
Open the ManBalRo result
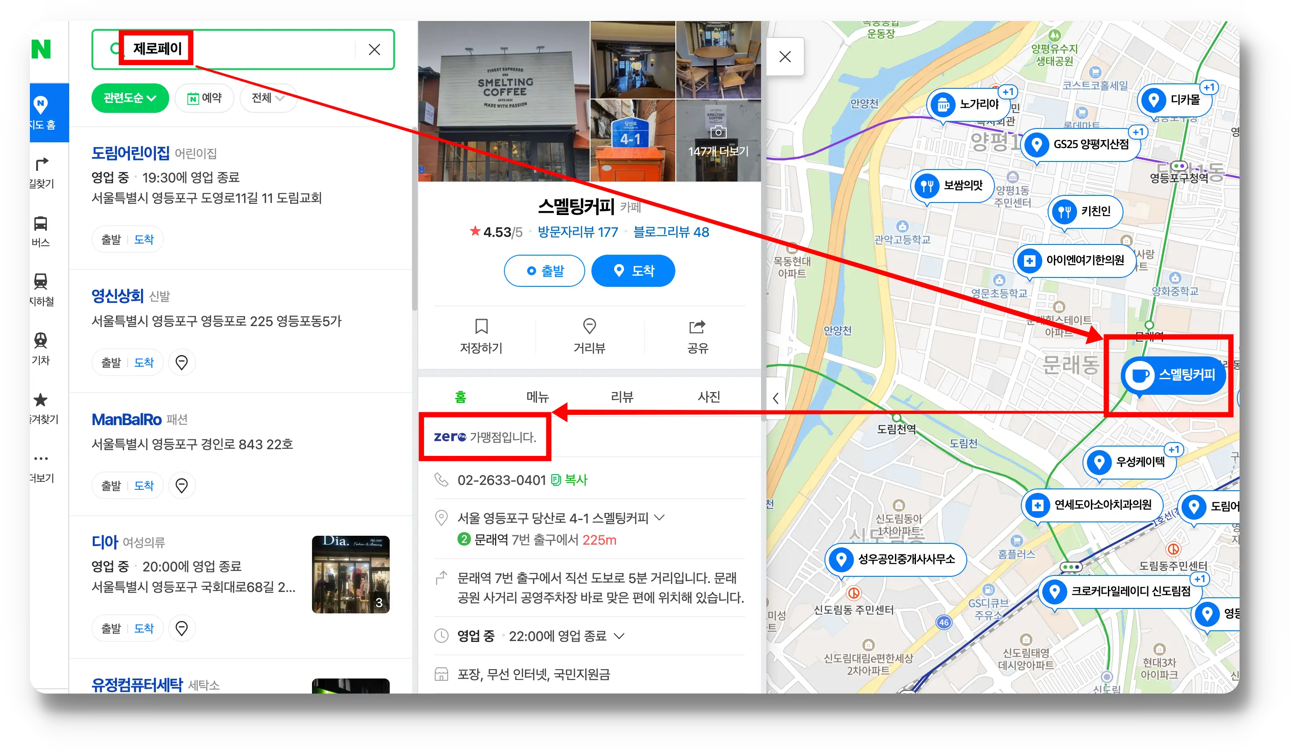(x=126, y=419)
